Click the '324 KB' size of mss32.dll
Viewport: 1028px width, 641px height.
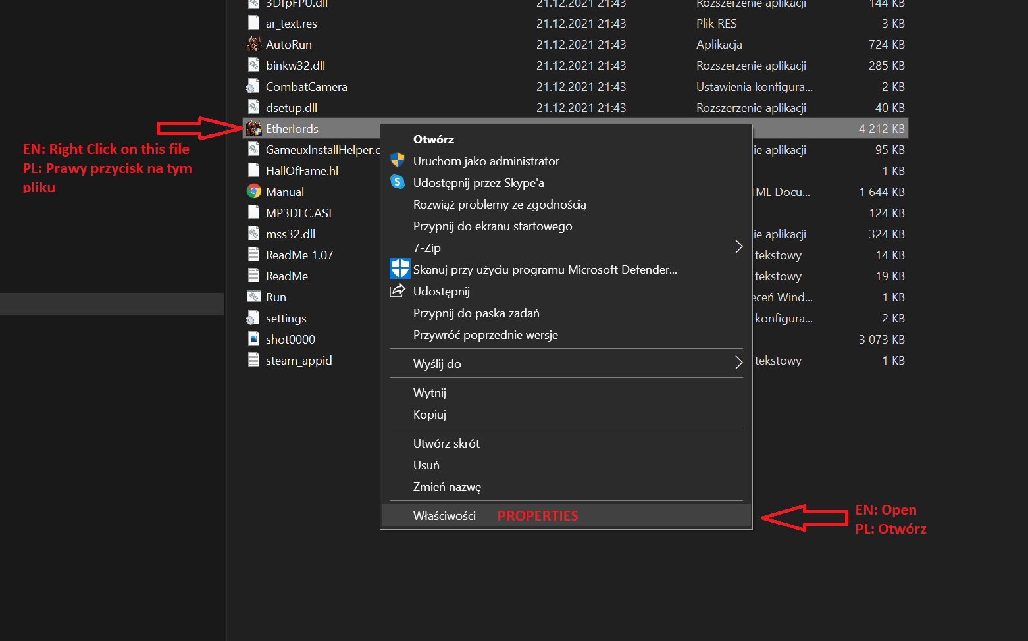coord(887,234)
